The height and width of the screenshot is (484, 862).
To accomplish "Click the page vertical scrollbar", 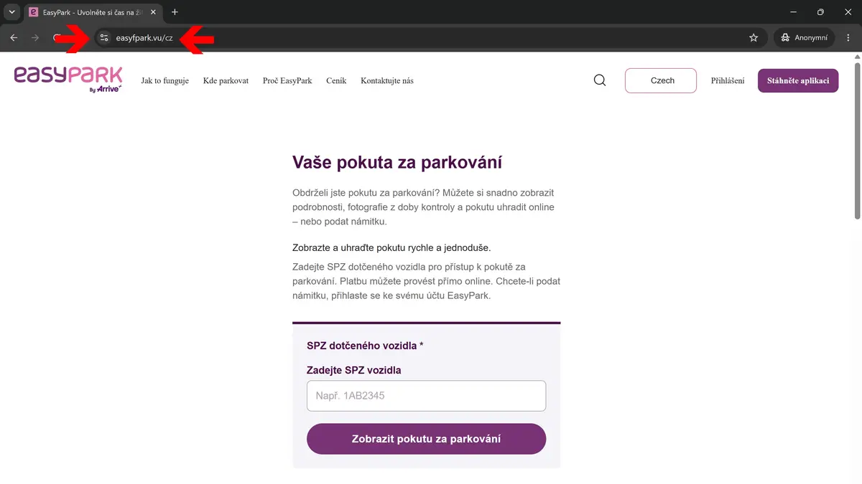I will pyautogui.click(x=857, y=140).
